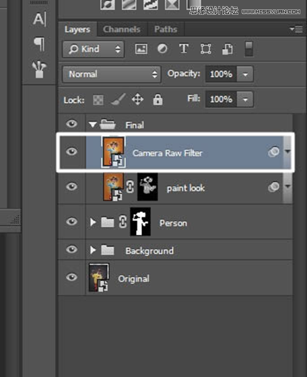
Task: Toggle mask link on paint look layer
Action: (130, 186)
